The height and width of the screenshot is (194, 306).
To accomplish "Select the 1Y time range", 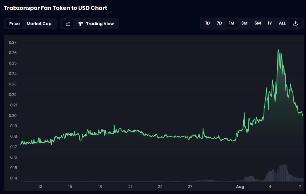I will pyautogui.click(x=270, y=23).
